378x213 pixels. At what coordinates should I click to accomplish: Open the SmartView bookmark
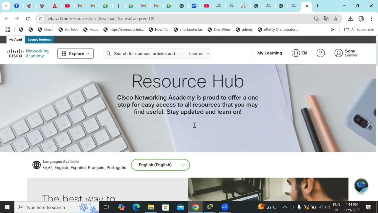(x=219, y=30)
